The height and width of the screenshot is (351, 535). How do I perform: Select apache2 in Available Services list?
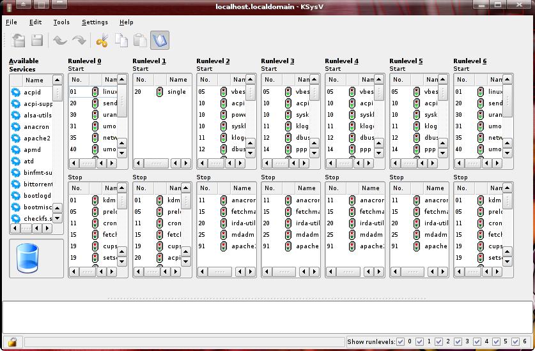(x=36, y=138)
